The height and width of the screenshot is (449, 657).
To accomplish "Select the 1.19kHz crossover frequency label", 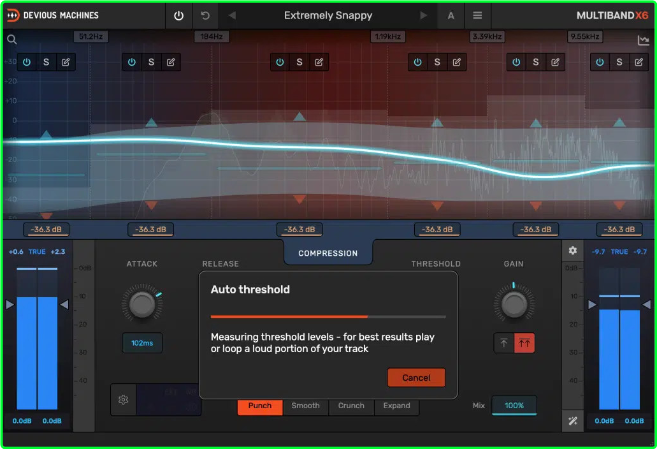I will (387, 36).
